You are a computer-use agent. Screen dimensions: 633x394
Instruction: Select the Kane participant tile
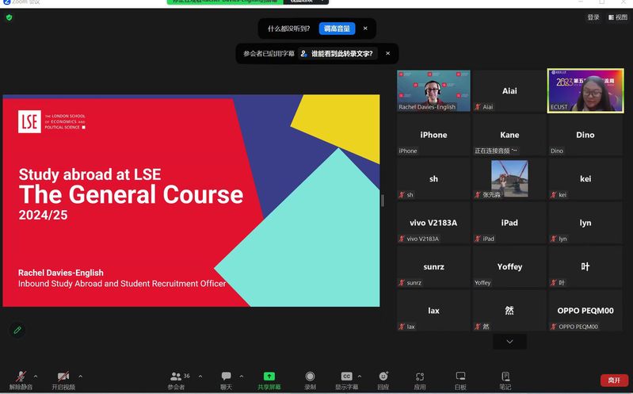(509, 135)
